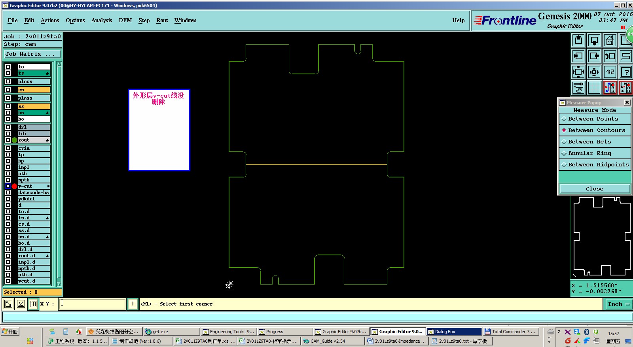Click the window quadrant icon by XY
The image size is (633, 347).
[x=33, y=304]
